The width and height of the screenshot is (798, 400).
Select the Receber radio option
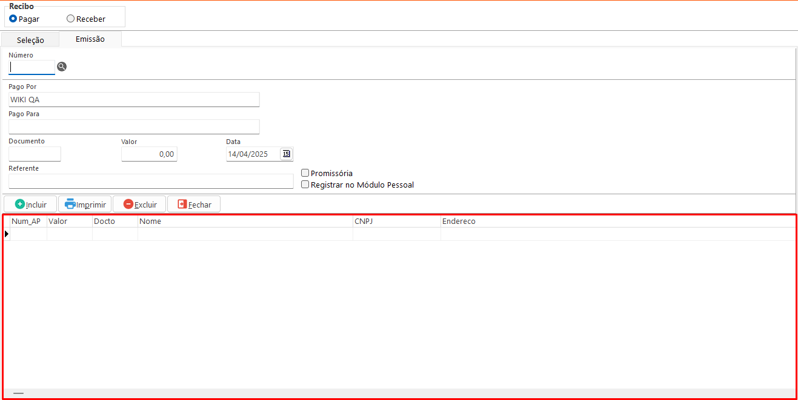[71, 19]
